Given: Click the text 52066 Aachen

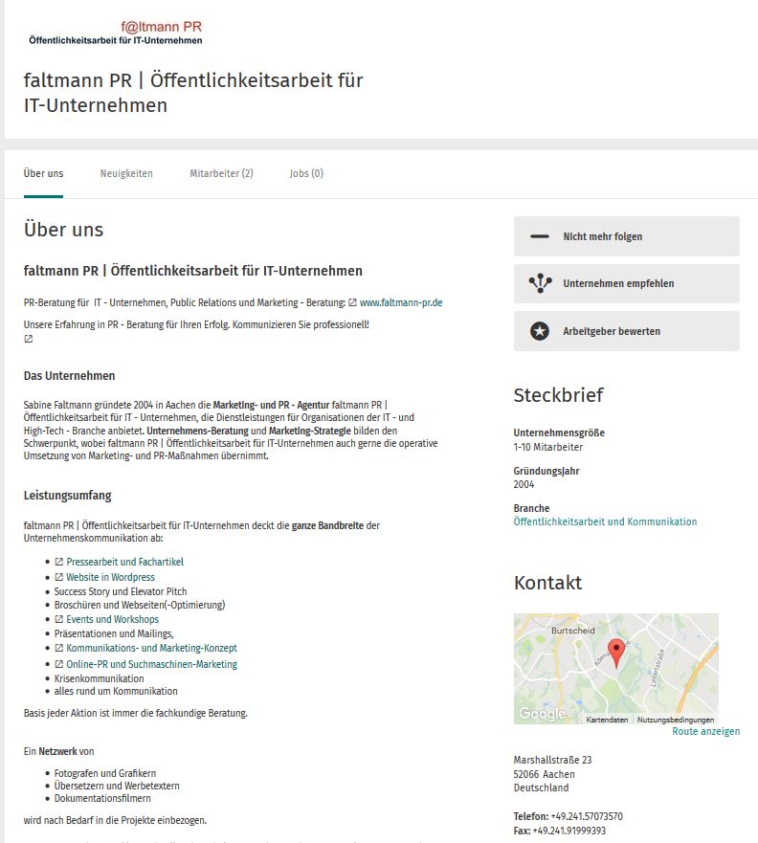Looking at the screenshot, I should click(x=544, y=774).
